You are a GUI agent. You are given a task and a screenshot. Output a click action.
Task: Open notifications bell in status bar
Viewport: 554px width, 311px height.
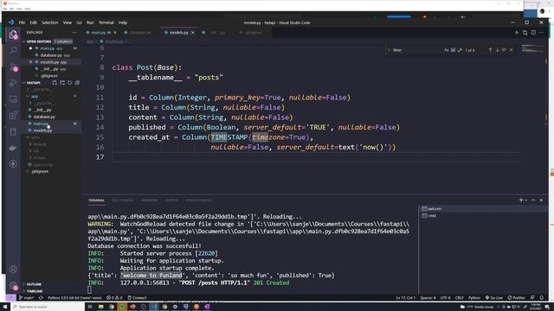[x=541, y=297]
